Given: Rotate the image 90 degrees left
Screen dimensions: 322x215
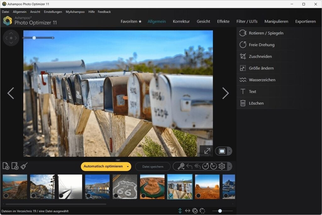Looking at the screenshot, I should click(x=206, y=166).
